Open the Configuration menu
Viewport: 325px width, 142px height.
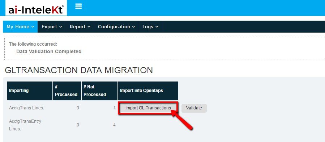point(116,26)
